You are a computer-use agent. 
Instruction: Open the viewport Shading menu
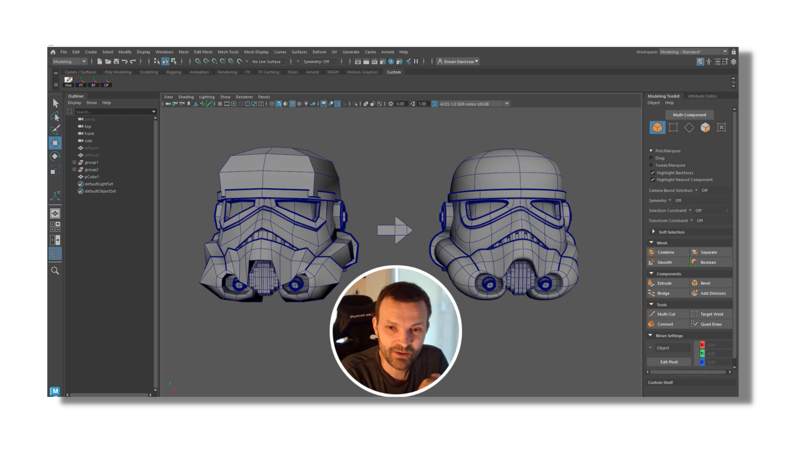185,97
